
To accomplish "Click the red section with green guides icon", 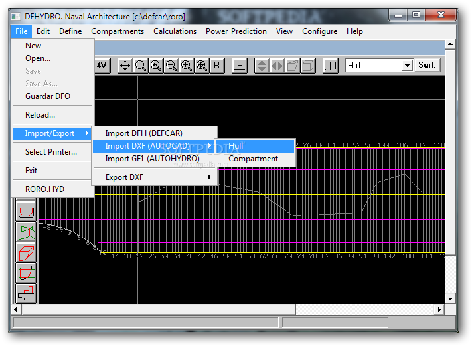I will tap(26, 273).
